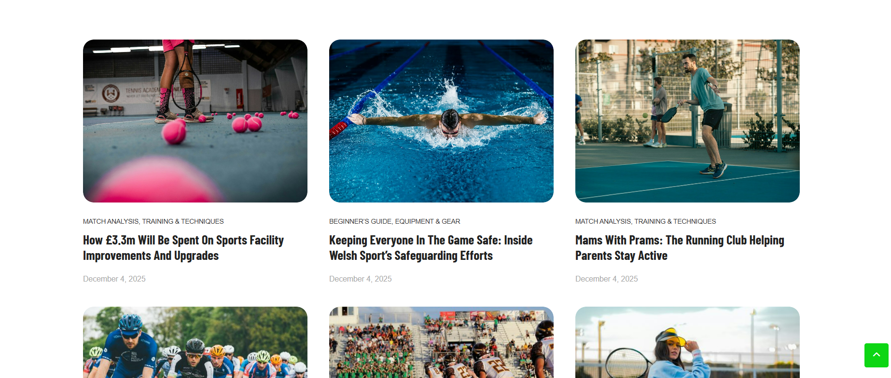Open the football stadium crowd thumbnail
891x378 pixels.
pos(441,342)
